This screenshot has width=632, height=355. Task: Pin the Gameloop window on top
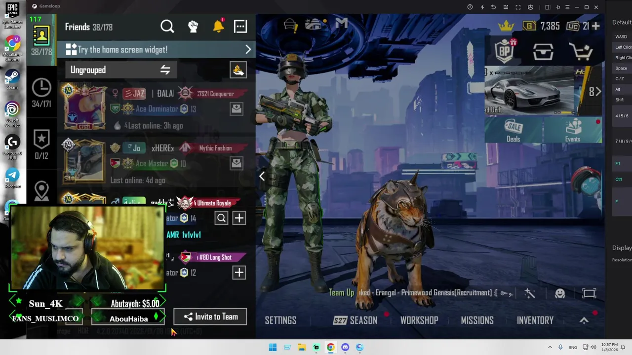pos(558,7)
